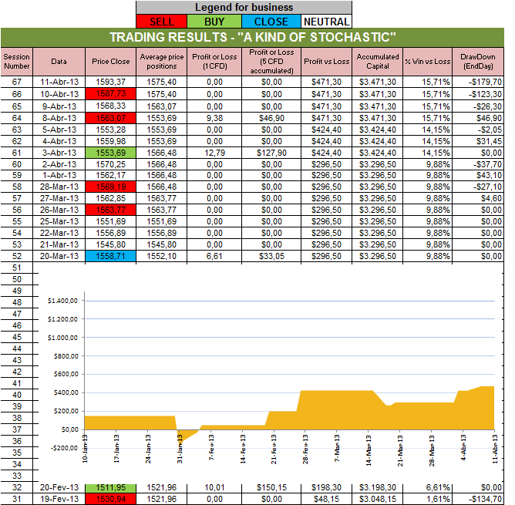Select the red price cell 1569,19
This screenshot has width=515, height=505.
[x=111, y=187]
